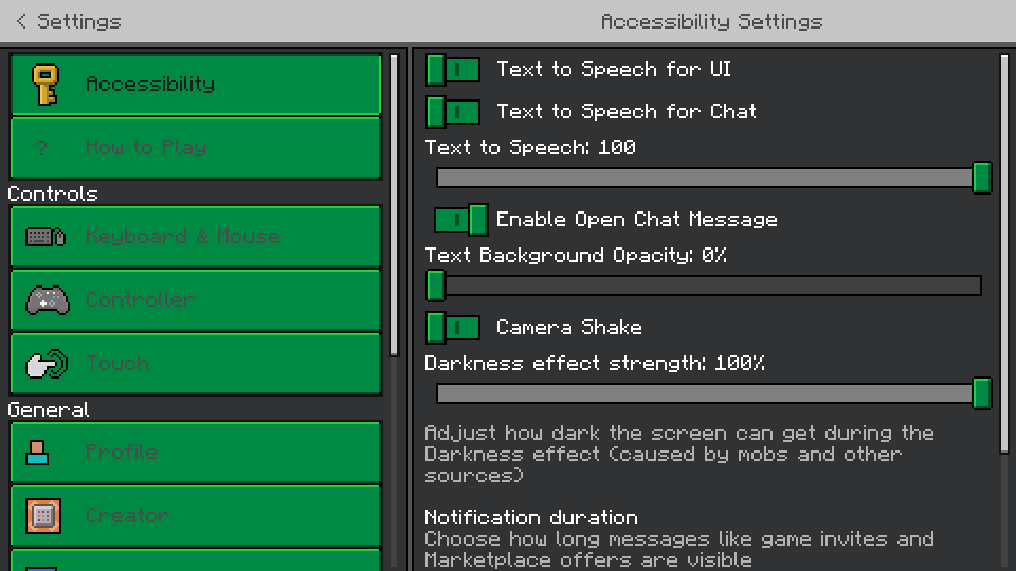Toggle the Camera Shake switch
The height and width of the screenshot is (571, 1016).
[453, 327]
